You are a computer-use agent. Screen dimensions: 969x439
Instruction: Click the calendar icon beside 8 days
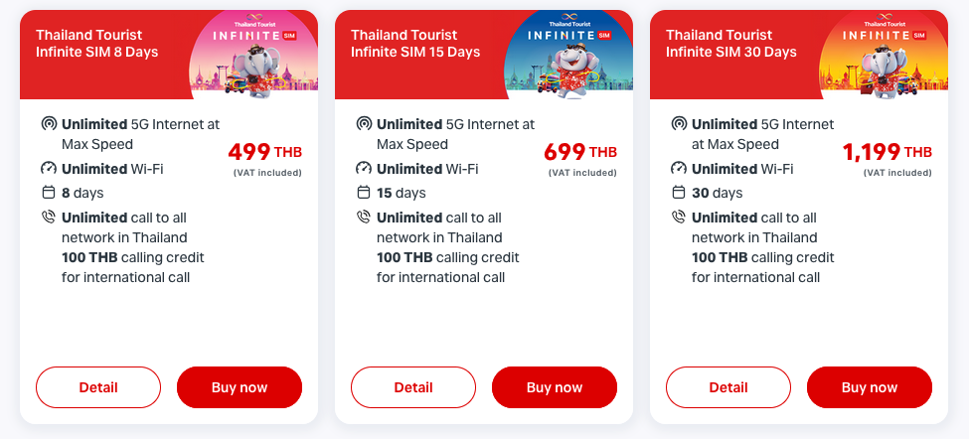[x=49, y=193]
